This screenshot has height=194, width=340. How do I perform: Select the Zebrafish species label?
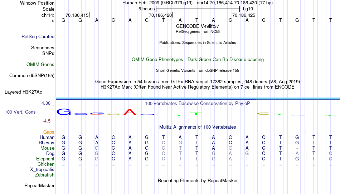45,175
